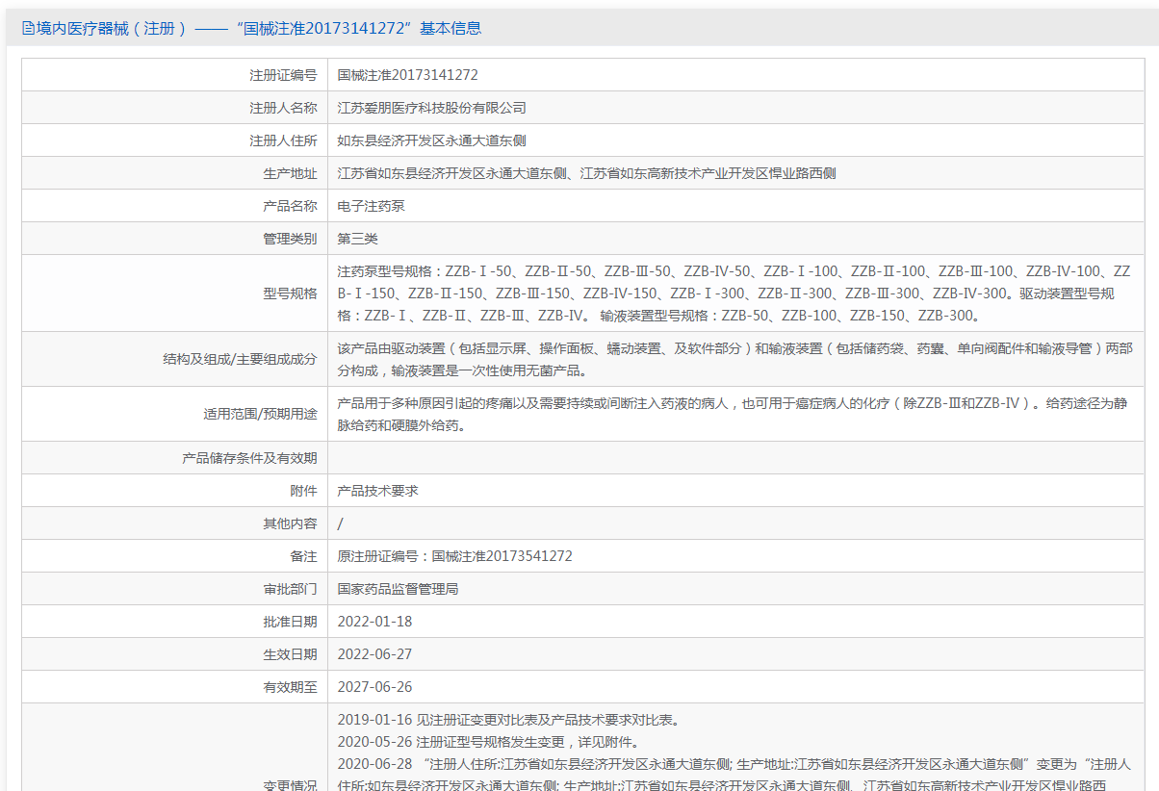Select the 生产地址 value starting with 江苏省如东县

[587, 173]
